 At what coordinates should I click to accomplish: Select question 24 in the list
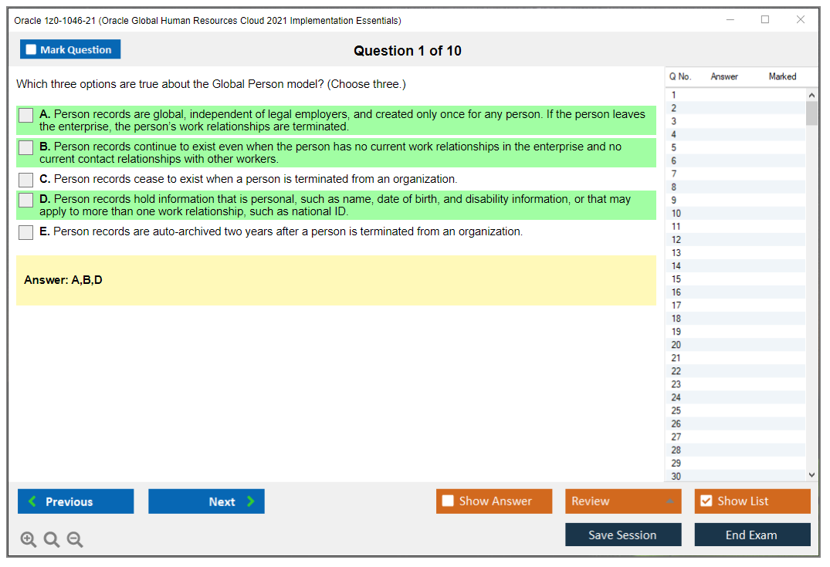(x=735, y=398)
